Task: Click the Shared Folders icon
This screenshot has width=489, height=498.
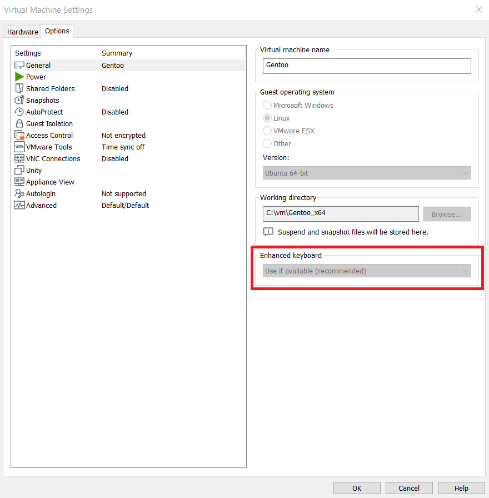Action: coord(19,88)
